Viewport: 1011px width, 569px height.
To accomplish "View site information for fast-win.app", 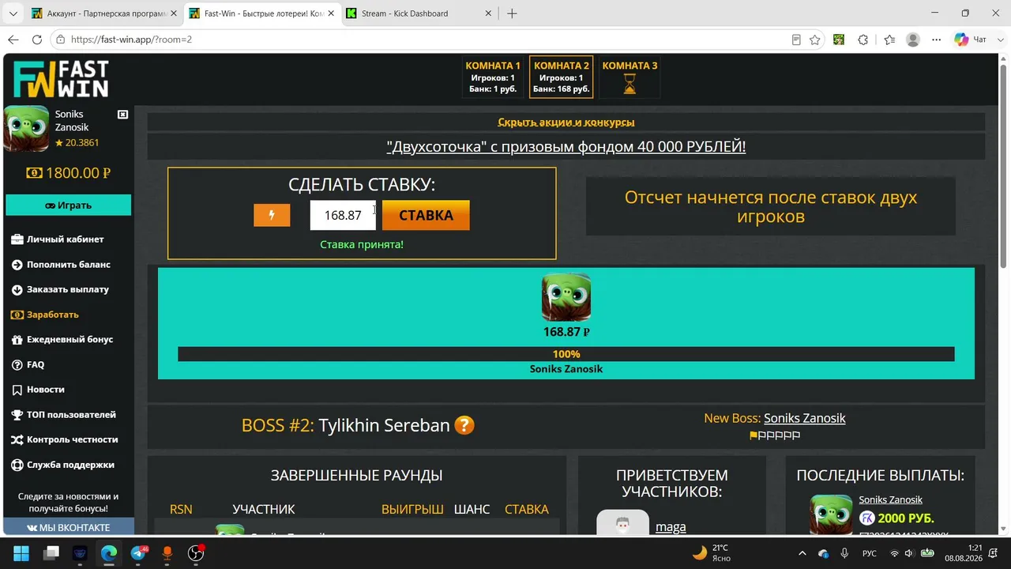I will pyautogui.click(x=61, y=40).
